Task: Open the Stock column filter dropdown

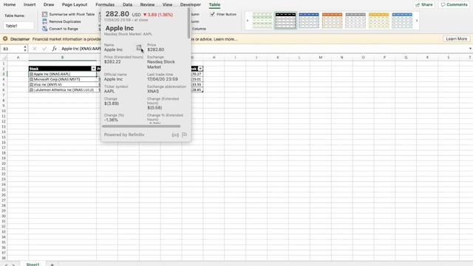Action: click(94, 69)
